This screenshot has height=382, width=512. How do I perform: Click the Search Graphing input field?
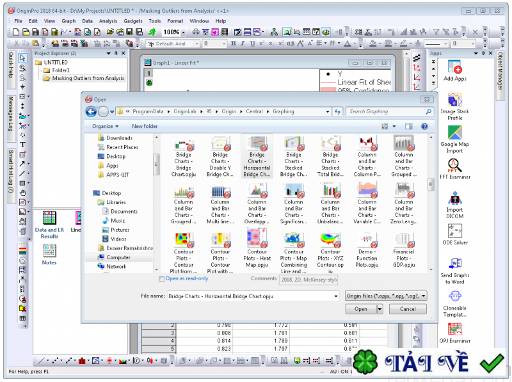click(x=387, y=112)
